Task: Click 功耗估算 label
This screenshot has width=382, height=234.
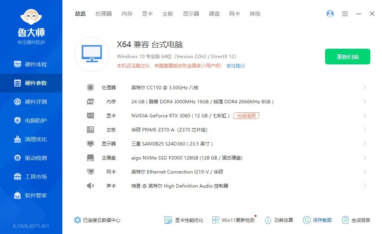Action: tap(284, 220)
